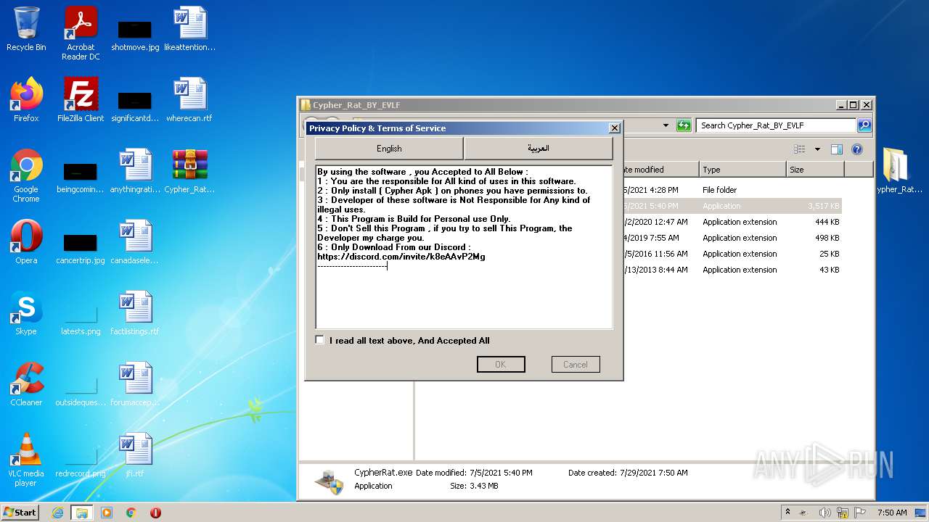Click the Explorer search Cypher_Rat_BY_EVLF field
This screenshot has width=929, height=522.
pyautogui.click(x=776, y=125)
